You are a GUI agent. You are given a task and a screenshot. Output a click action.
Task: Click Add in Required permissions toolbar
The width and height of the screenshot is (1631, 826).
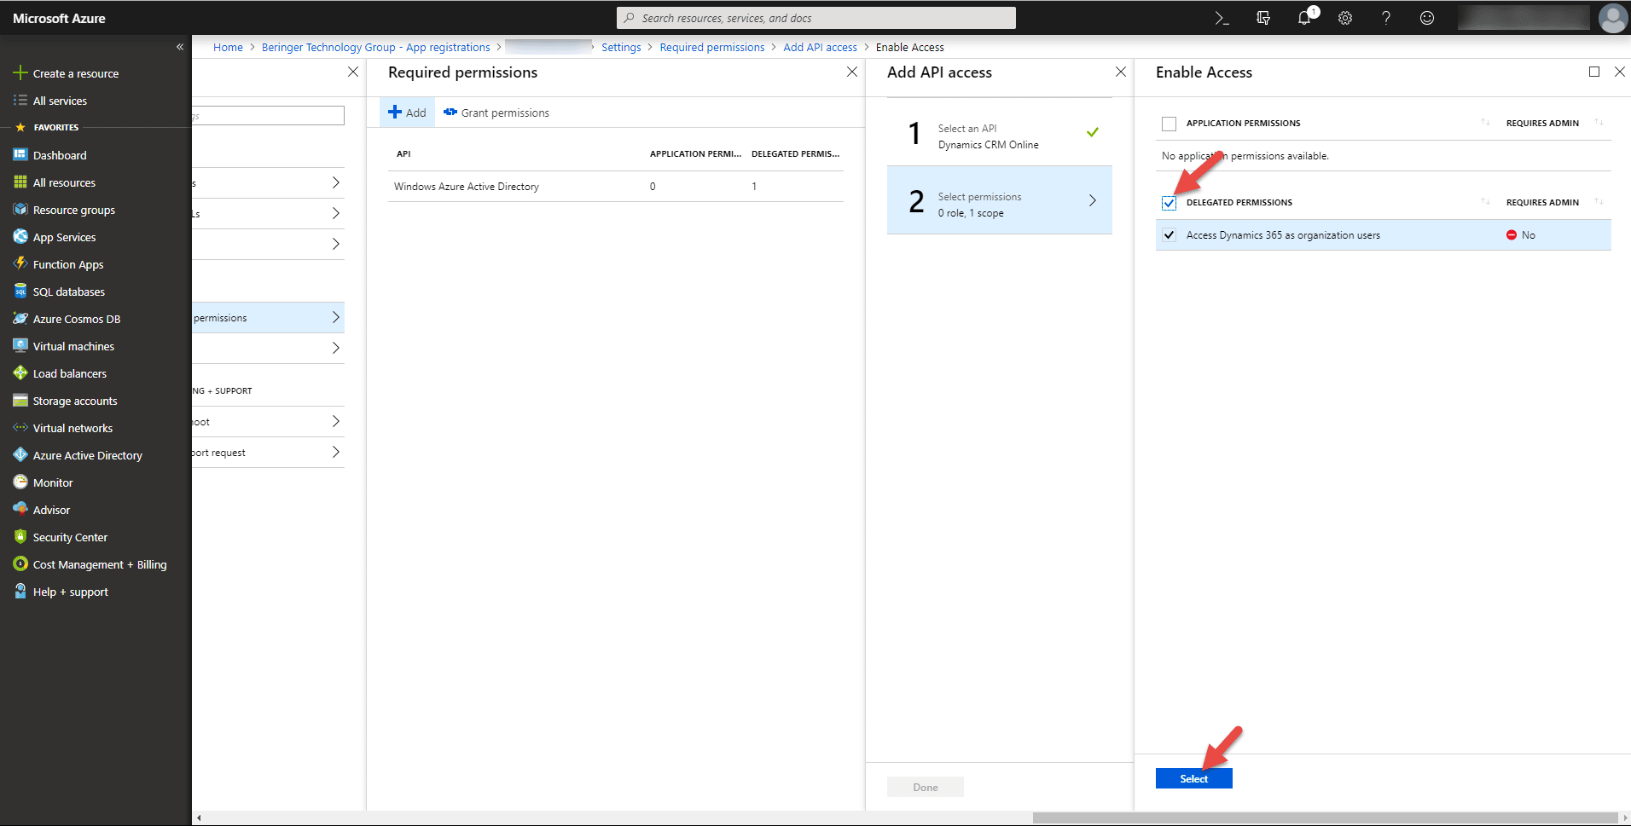pos(407,113)
